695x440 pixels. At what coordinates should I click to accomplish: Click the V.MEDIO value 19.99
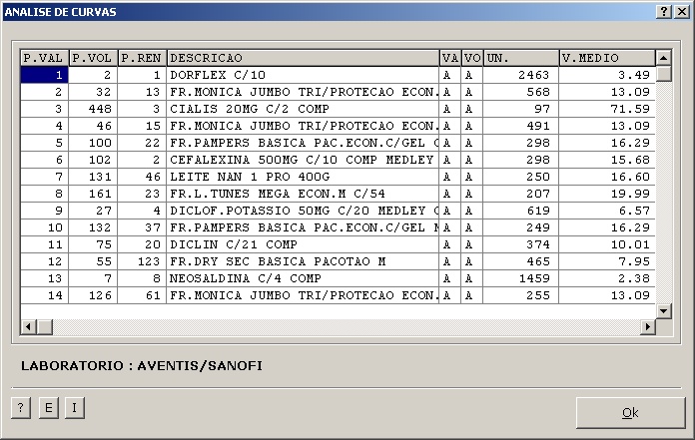click(630, 194)
